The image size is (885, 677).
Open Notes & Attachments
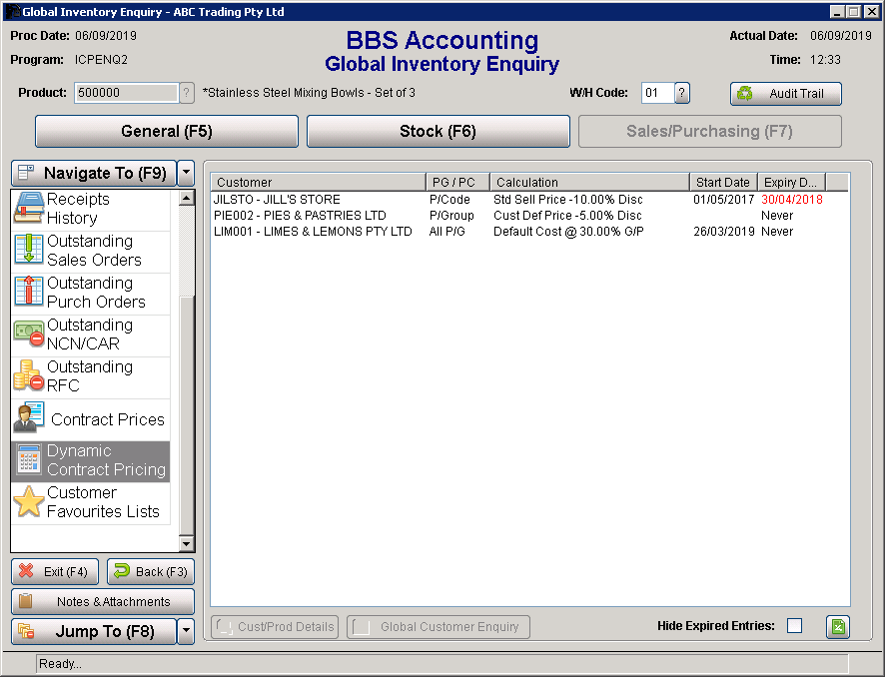[103, 602]
